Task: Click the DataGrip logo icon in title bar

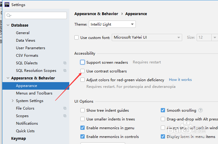Action: [x=7, y=5]
